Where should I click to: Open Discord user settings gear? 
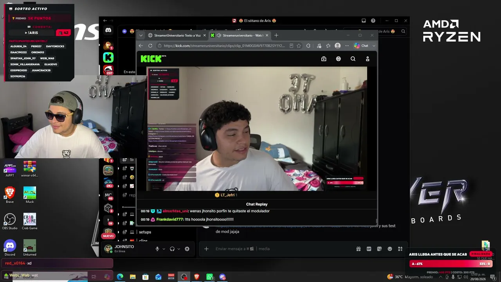click(187, 249)
